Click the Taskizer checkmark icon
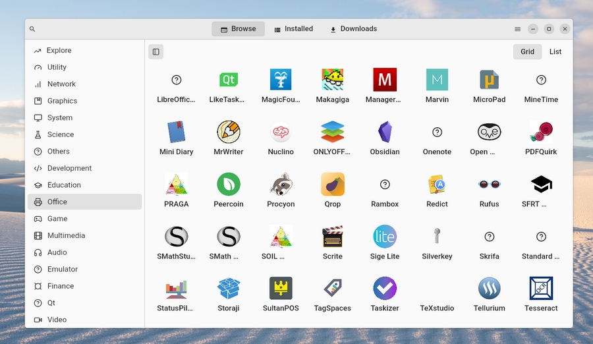The height and width of the screenshot is (344, 593). (385, 289)
